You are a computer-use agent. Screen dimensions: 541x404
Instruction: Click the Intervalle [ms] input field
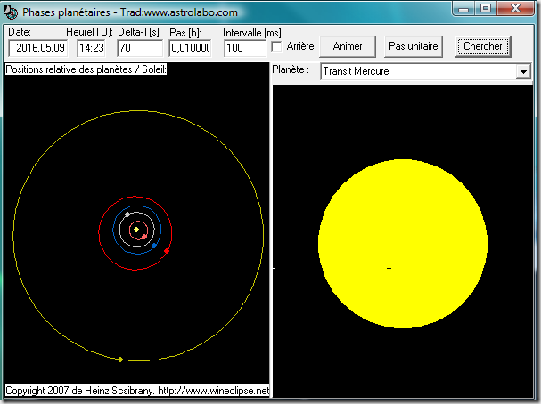244,48
